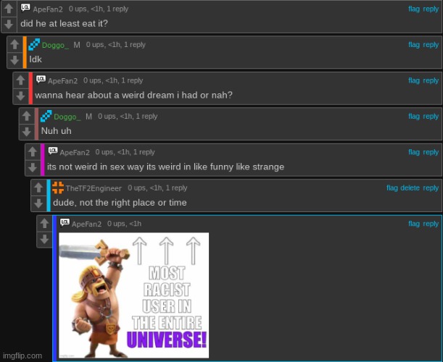
Task: Click comment text "dude, not the right place or time"
Action: tap(120, 203)
